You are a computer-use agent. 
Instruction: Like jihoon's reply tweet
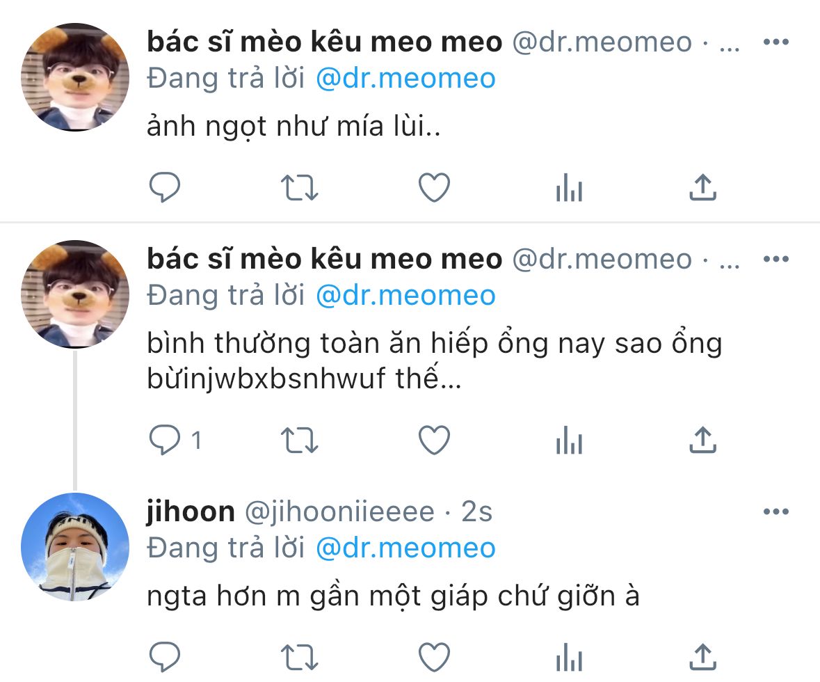pos(434,657)
